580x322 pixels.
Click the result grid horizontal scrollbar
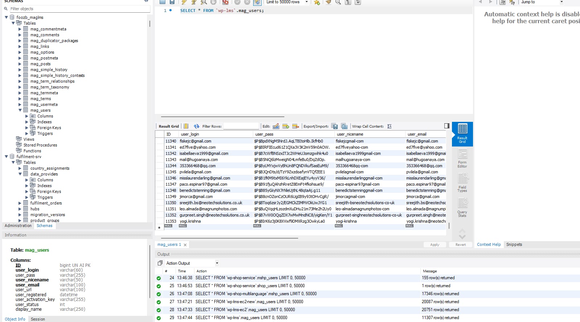[230, 238]
